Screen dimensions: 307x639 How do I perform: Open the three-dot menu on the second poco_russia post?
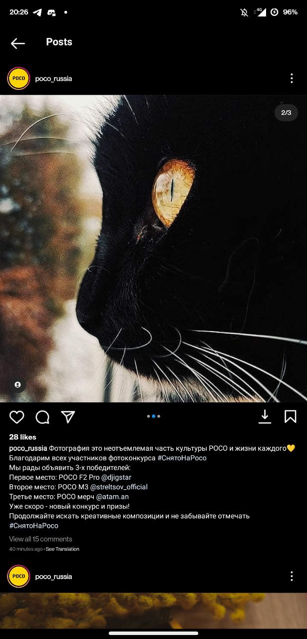point(292,576)
